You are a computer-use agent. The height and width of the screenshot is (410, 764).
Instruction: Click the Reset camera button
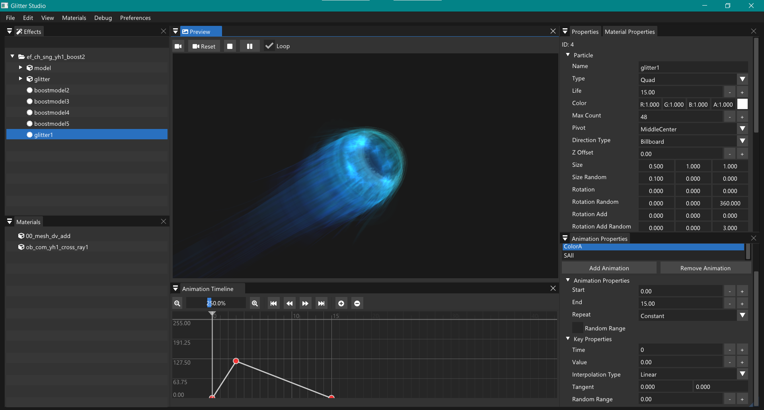(x=204, y=46)
